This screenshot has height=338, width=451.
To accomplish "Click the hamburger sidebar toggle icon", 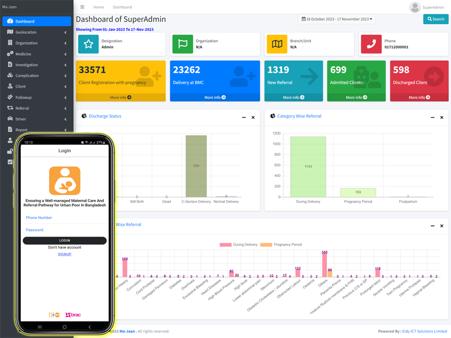I will pos(82,7).
